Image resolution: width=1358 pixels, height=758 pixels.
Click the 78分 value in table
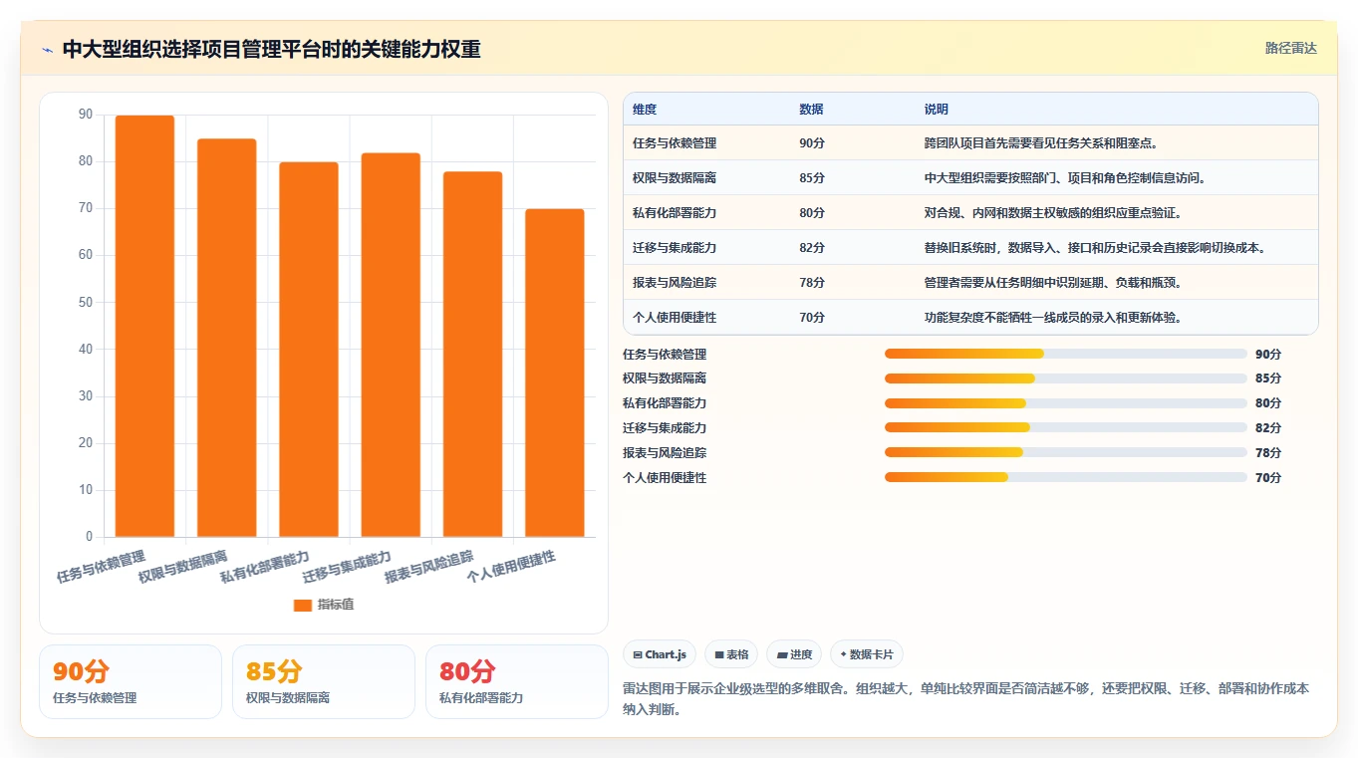point(812,283)
